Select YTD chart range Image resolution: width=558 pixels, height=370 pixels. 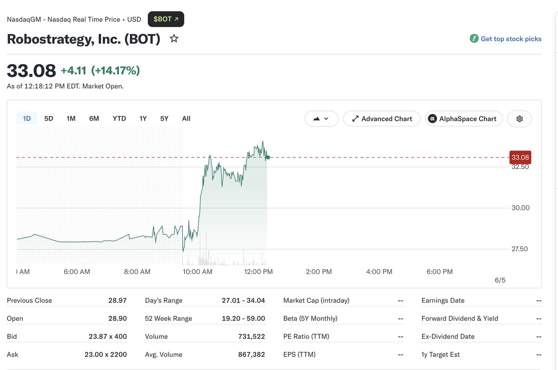coord(120,118)
